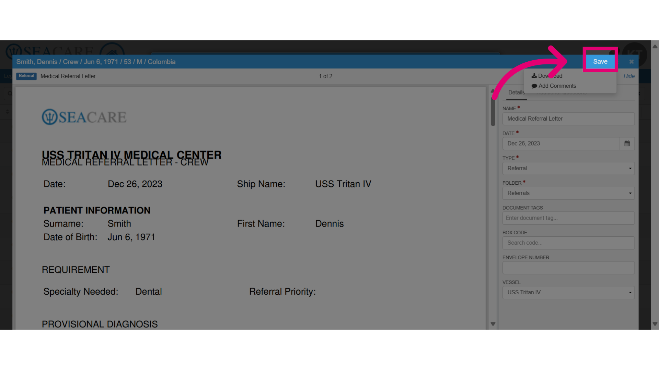Edit the Name field 'Medical Referral Letter'
This screenshot has height=370, width=659.
coord(568,119)
